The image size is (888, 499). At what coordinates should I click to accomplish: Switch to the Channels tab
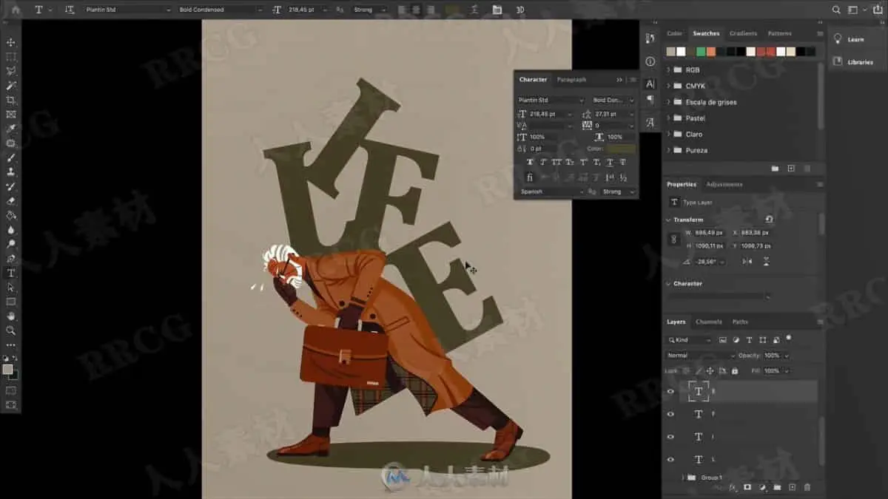(x=708, y=322)
